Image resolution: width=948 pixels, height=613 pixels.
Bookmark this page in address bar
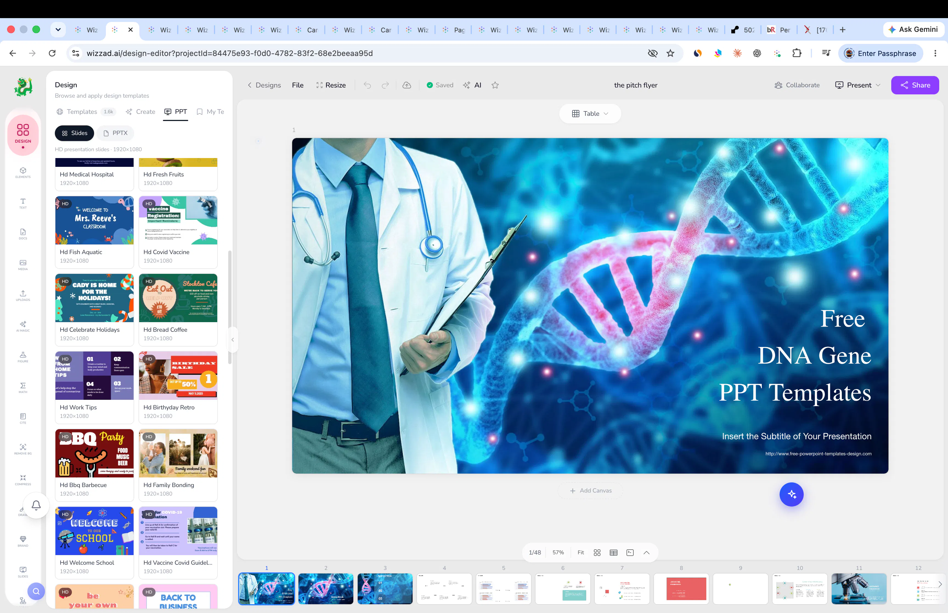point(670,53)
